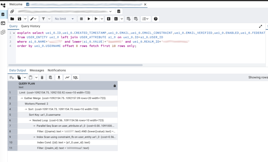The image size is (268, 162).
Task: Run the execute script button
Action: [96, 19]
